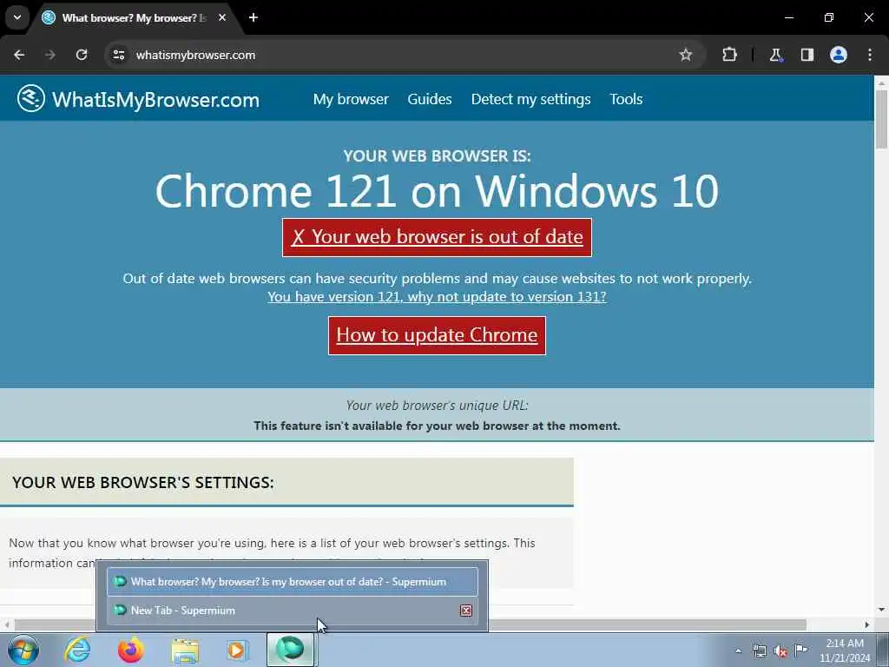
Task: Open the three-dot browser menu
Action: tap(870, 55)
